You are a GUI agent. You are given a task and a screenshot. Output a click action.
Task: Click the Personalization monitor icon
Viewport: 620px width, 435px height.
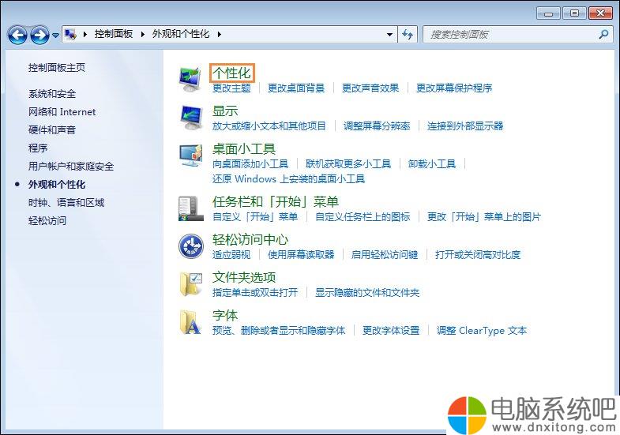(x=190, y=79)
